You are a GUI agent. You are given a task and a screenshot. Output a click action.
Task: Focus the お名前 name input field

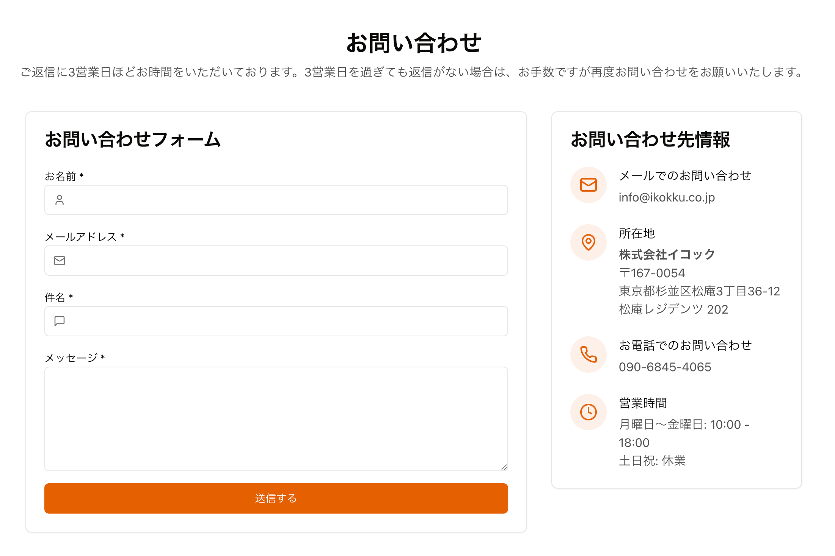point(284,200)
